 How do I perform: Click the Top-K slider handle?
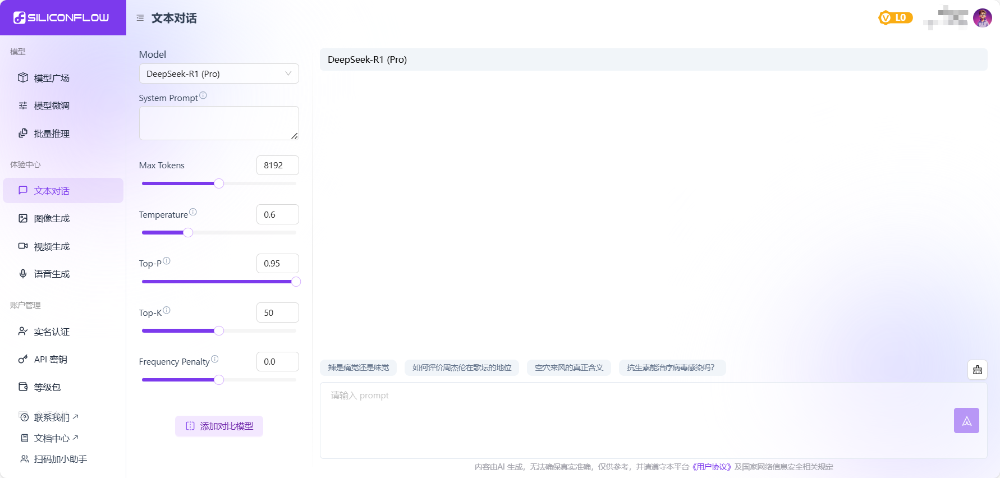[219, 330]
